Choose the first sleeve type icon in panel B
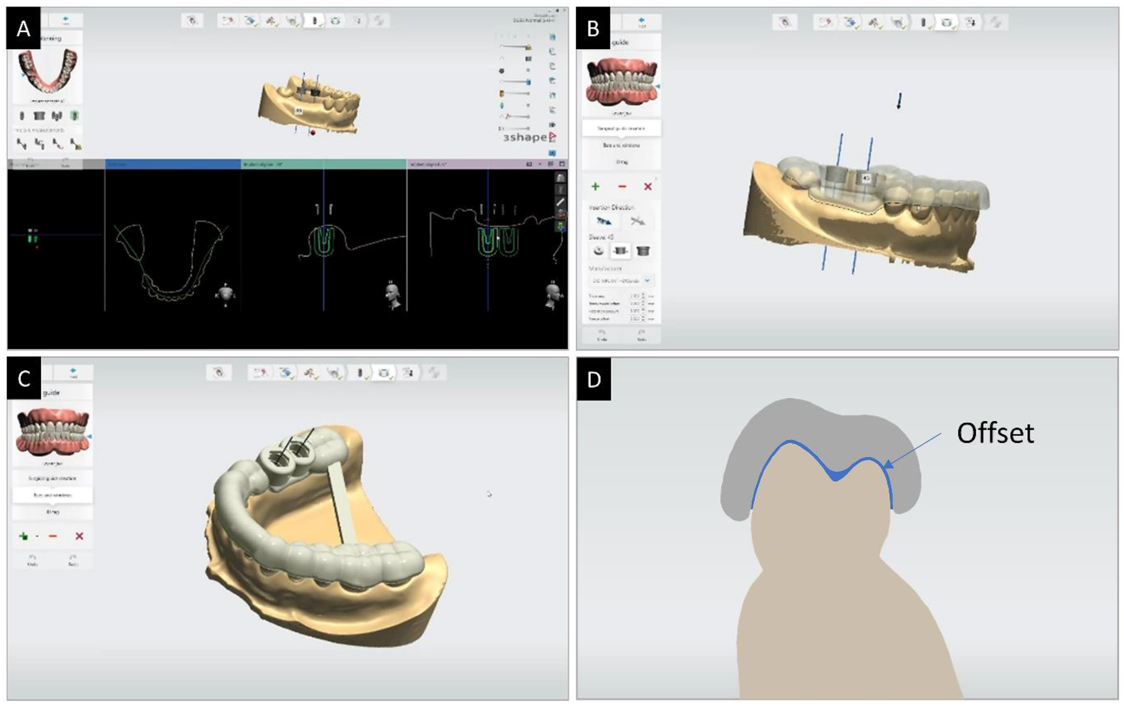 598,251
